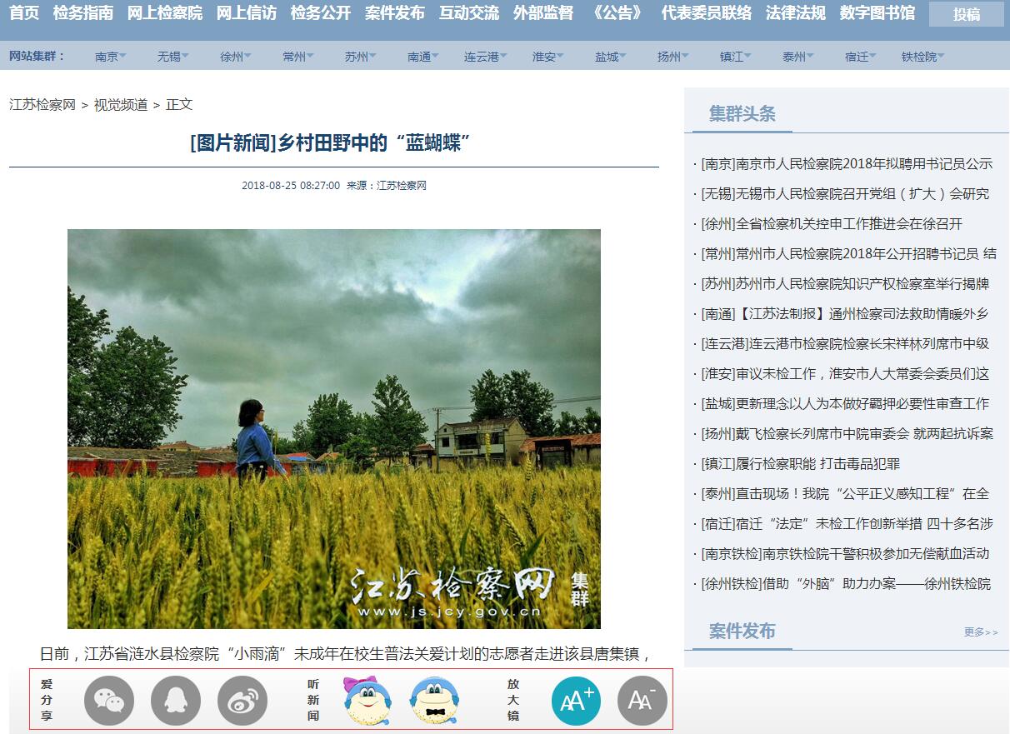Screen dimensions: 1010x734
Task: Open 法律法规 in the top navigation
Action: (796, 13)
